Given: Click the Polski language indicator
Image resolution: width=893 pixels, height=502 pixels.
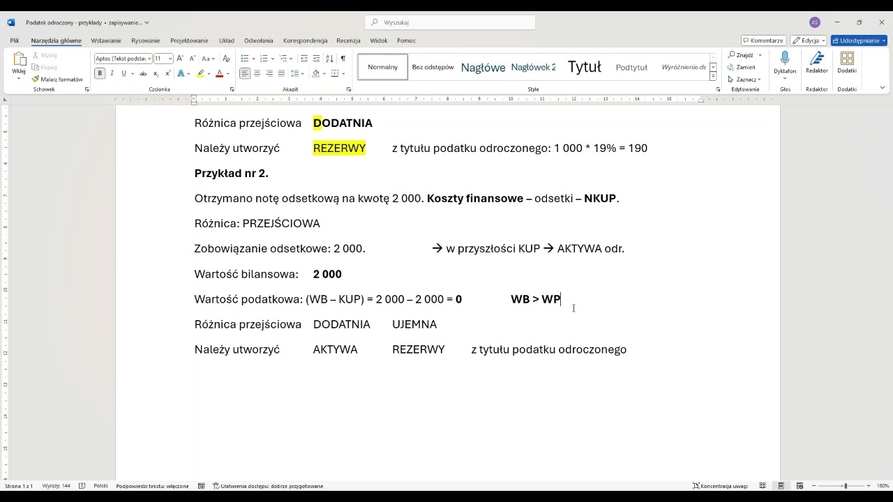Looking at the screenshot, I should click(100, 486).
